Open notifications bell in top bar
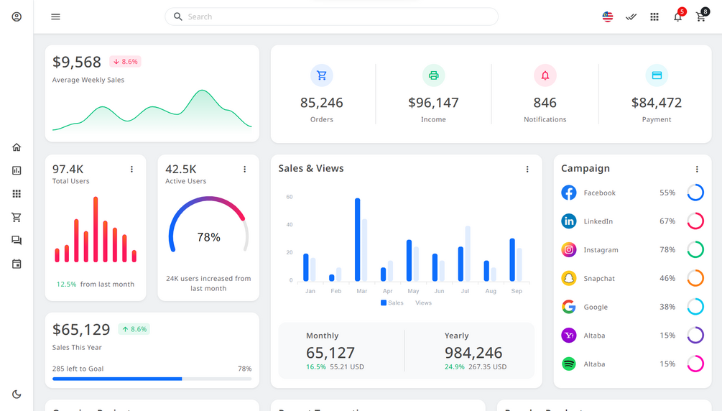 677,17
